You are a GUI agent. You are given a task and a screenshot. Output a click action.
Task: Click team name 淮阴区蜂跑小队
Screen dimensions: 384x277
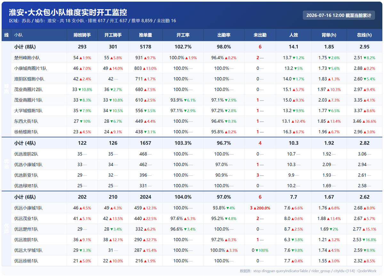point(29,79)
